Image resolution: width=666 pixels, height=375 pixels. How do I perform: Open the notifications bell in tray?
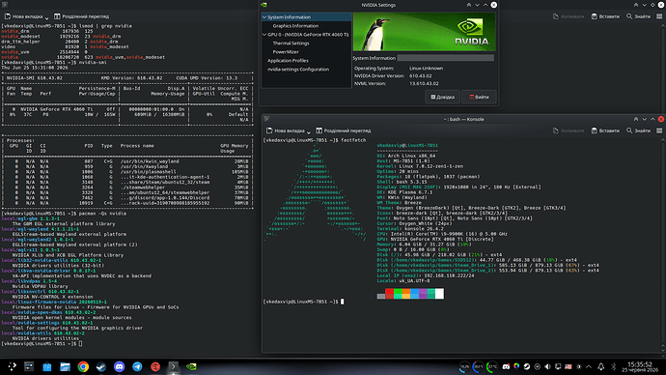click(601, 366)
